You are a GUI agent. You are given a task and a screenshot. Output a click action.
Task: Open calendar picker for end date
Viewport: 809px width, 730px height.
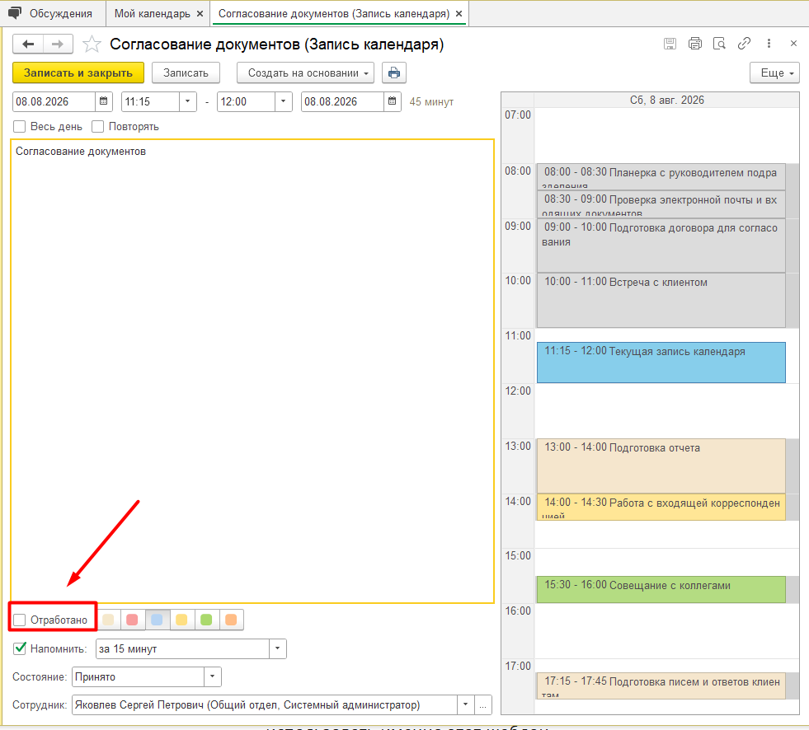(x=392, y=101)
